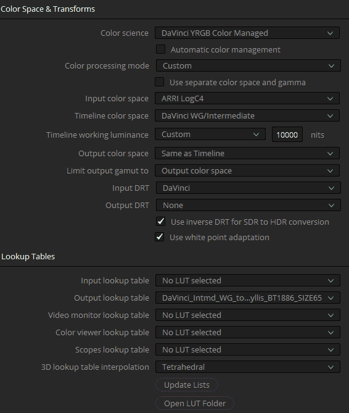Image resolution: width=349 pixels, height=413 pixels.
Task: Click the Output DRT label
Action: (127, 205)
